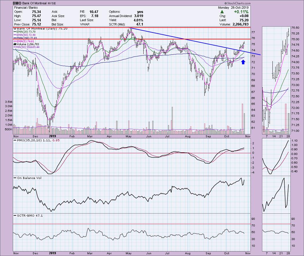Select the Prev Close value 75.12
This screenshot has height=256, width=304.
point(36,24)
